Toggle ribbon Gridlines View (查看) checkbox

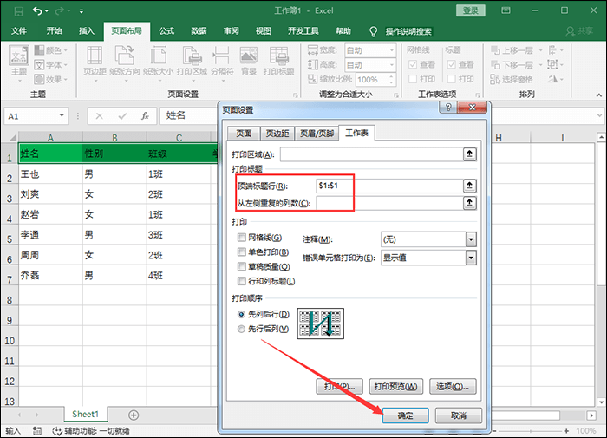[x=413, y=64]
